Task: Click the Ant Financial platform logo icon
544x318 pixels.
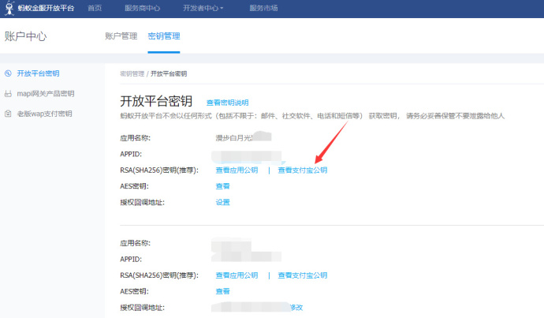Action: pyautogui.click(x=9, y=8)
